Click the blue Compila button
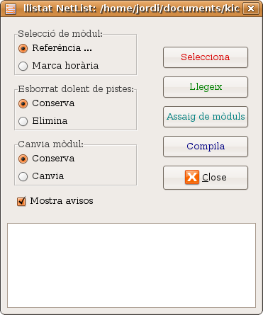 tap(206, 147)
